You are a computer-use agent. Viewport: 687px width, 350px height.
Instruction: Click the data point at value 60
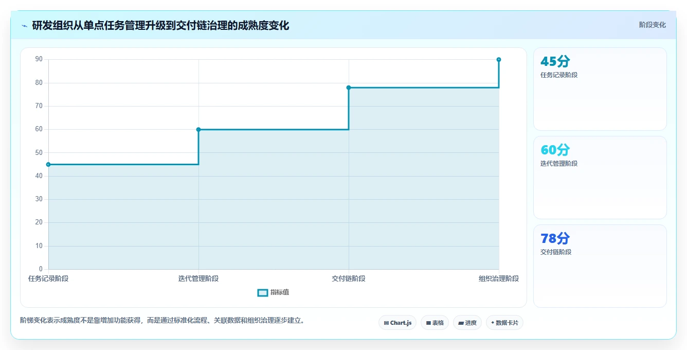point(198,129)
